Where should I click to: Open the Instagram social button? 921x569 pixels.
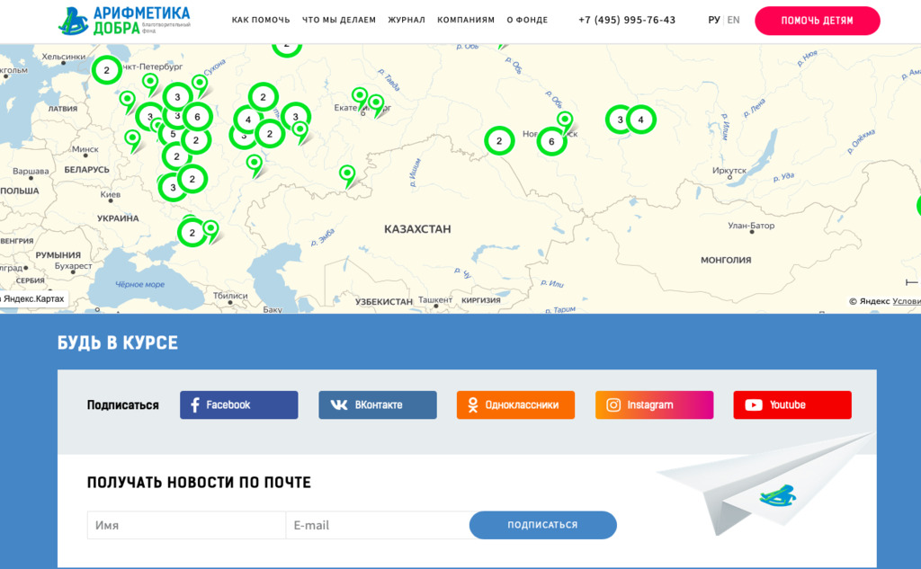point(654,405)
